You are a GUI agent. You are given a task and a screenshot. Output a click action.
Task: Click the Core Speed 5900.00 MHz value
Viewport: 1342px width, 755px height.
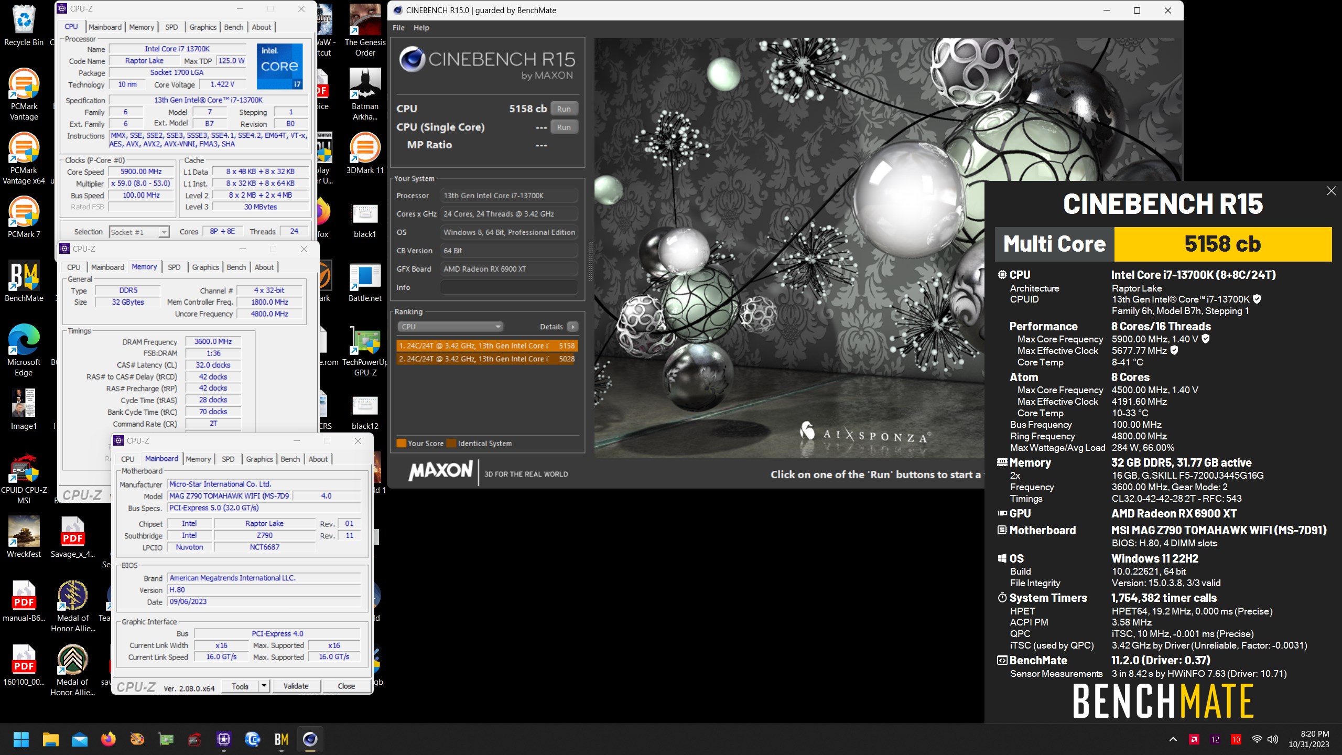(x=141, y=171)
